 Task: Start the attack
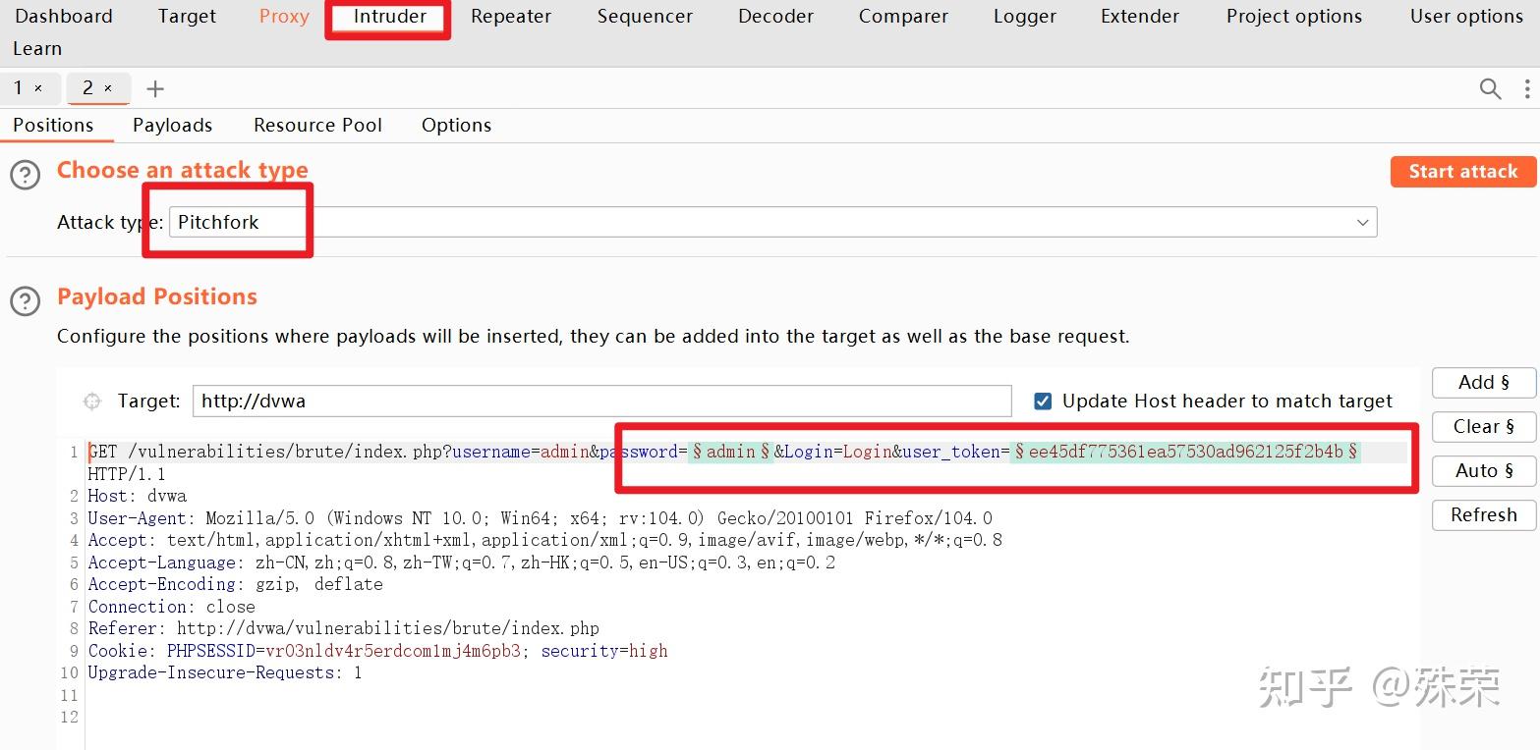tap(1463, 171)
